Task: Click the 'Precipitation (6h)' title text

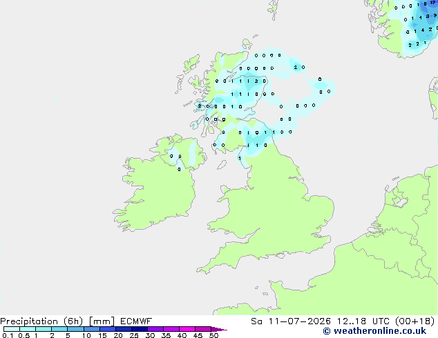Action: pos(41,321)
